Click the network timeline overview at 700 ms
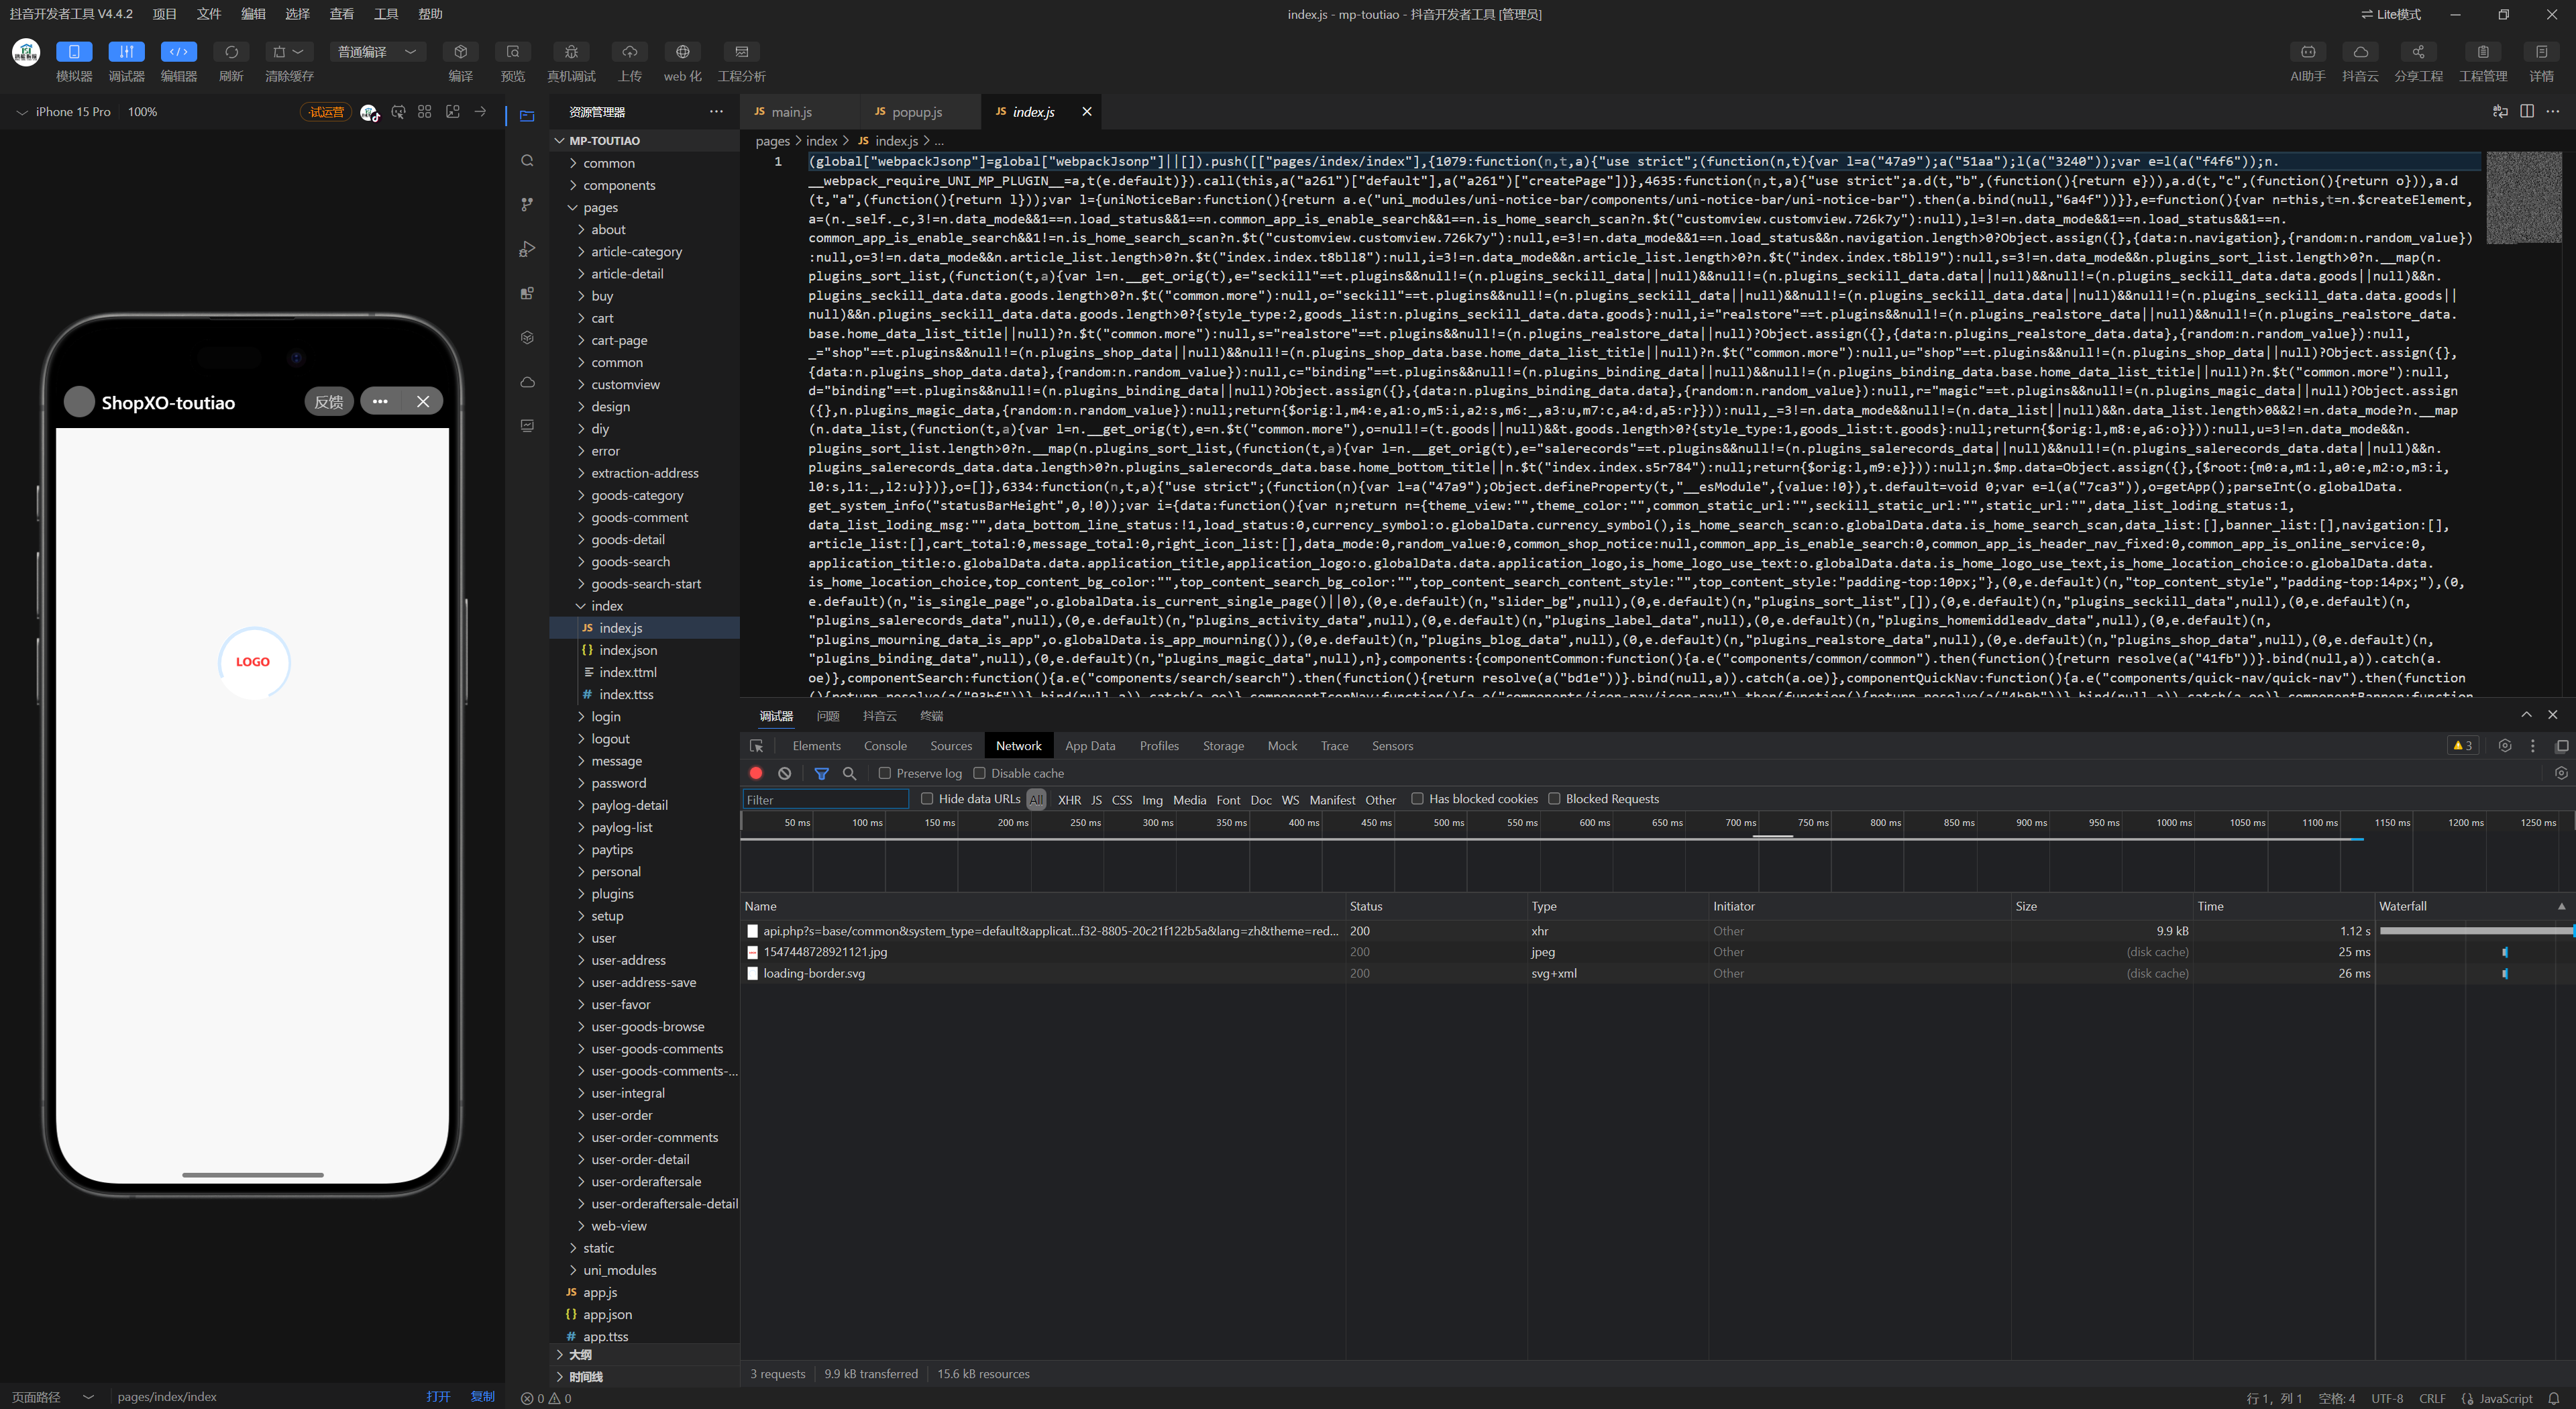Image resolution: width=2576 pixels, height=1409 pixels. 1740,823
